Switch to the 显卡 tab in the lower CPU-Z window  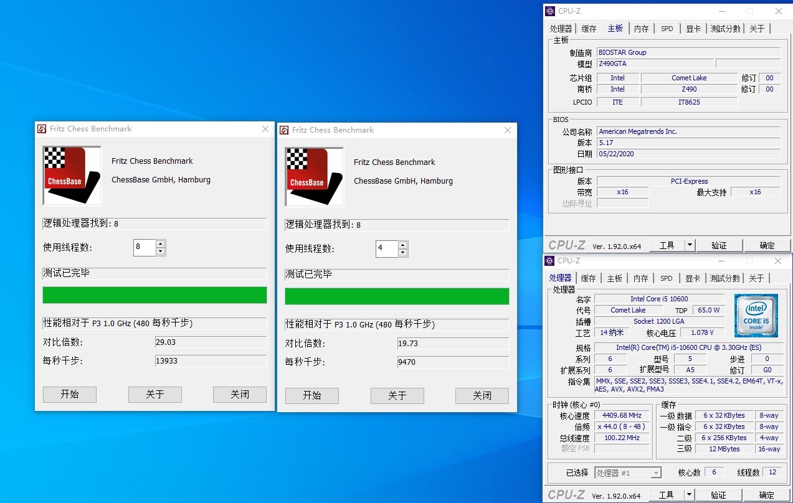tap(693, 278)
